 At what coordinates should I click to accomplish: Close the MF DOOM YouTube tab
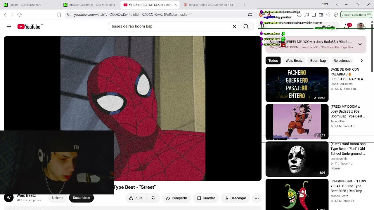point(175,5)
